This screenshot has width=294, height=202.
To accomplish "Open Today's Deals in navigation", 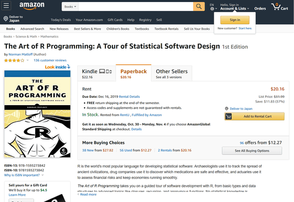I will tap(61, 20).
